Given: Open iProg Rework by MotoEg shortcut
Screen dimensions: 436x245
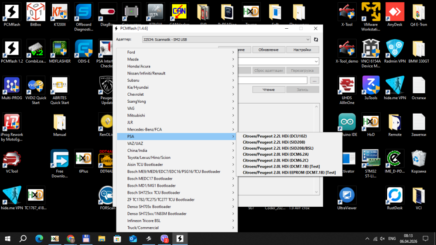Looking at the screenshot, I should [12, 127].
